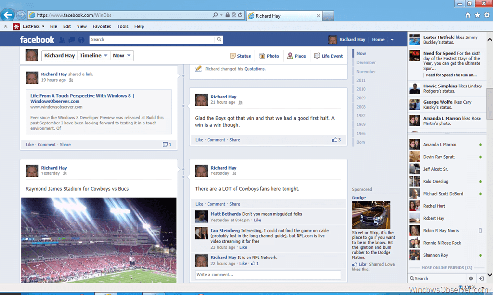Like the Cowboys fans post
This screenshot has height=295, width=493.
pyautogui.click(x=199, y=204)
